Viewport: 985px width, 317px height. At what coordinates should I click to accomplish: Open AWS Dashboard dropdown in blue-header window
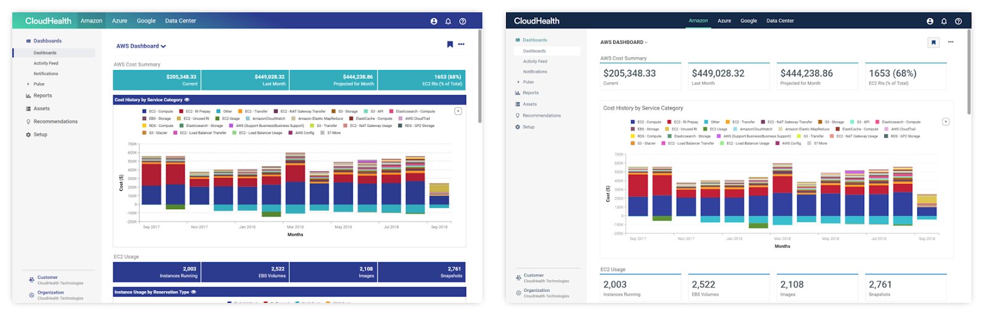click(141, 46)
